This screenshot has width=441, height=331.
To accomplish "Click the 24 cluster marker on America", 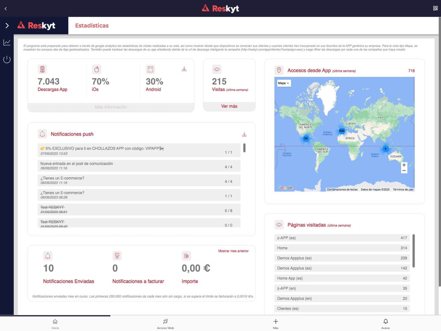I will click(306, 138).
